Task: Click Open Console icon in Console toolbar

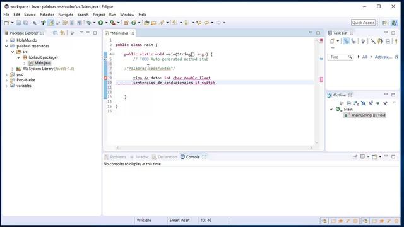Action: point(374,157)
